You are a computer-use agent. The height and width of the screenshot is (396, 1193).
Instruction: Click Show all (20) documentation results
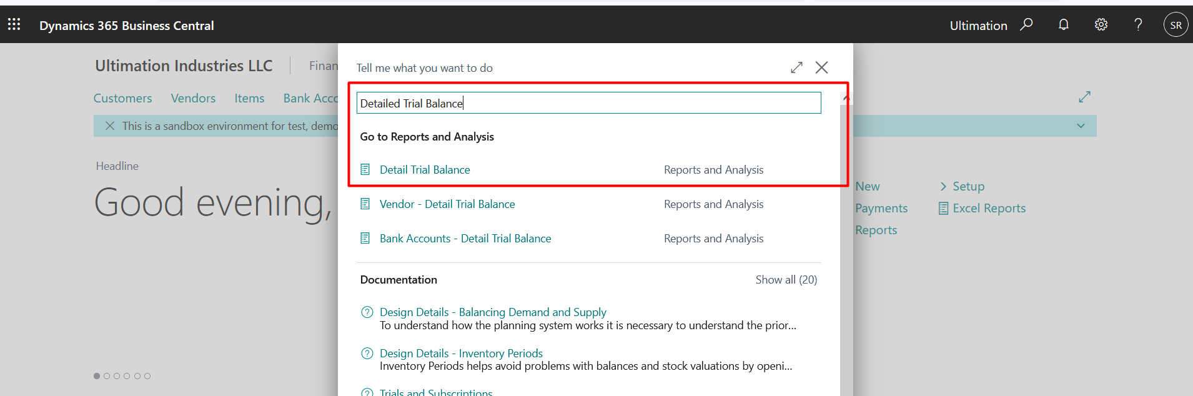tap(786, 279)
